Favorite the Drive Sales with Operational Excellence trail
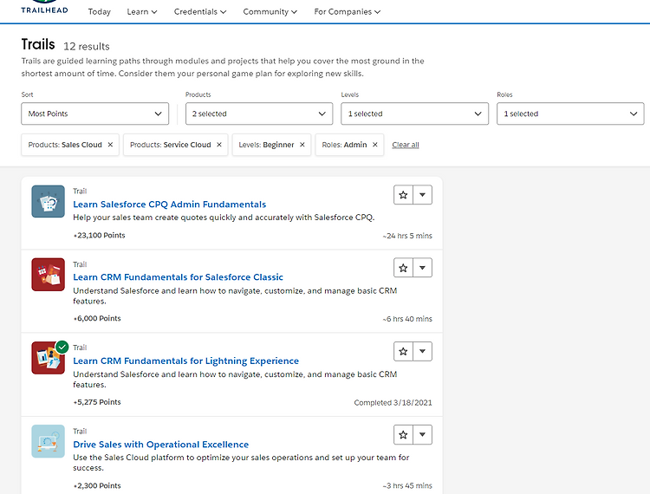This screenshot has width=650, height=494. tap(403, 435)
